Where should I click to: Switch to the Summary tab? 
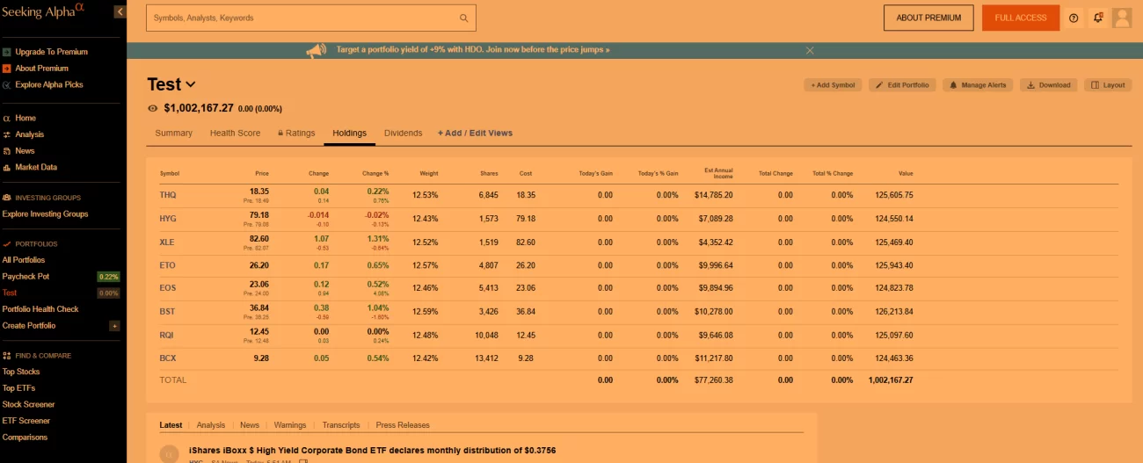[173, 133]
